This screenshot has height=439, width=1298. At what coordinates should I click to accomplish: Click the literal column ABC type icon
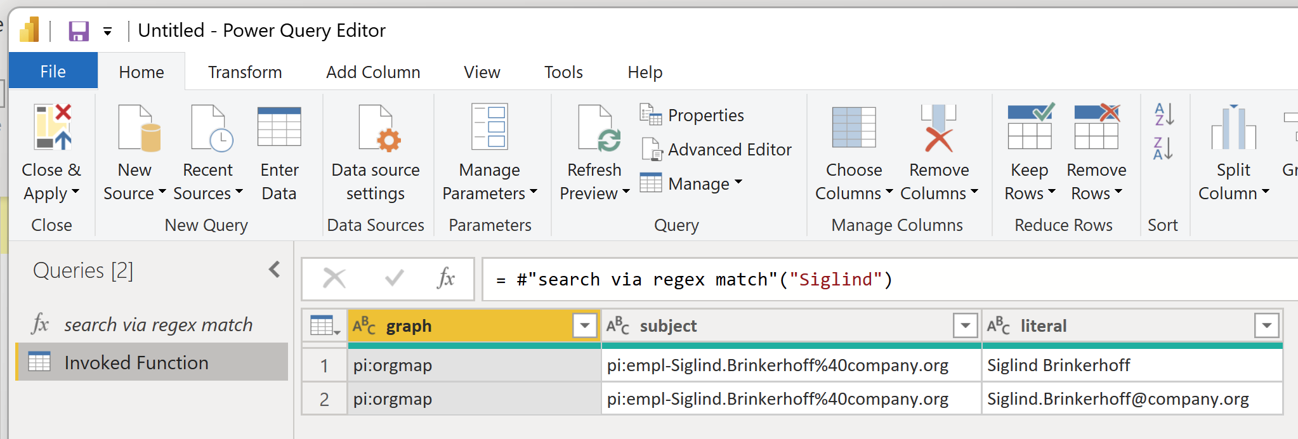(x=999, y=326)
